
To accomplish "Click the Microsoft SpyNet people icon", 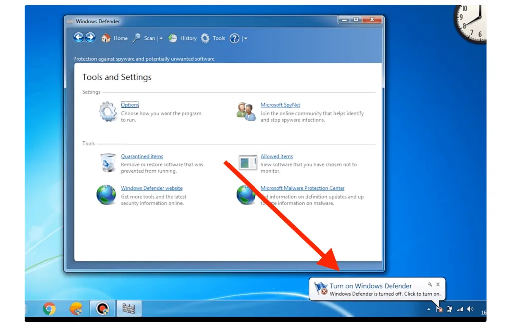I will (246, 111).
